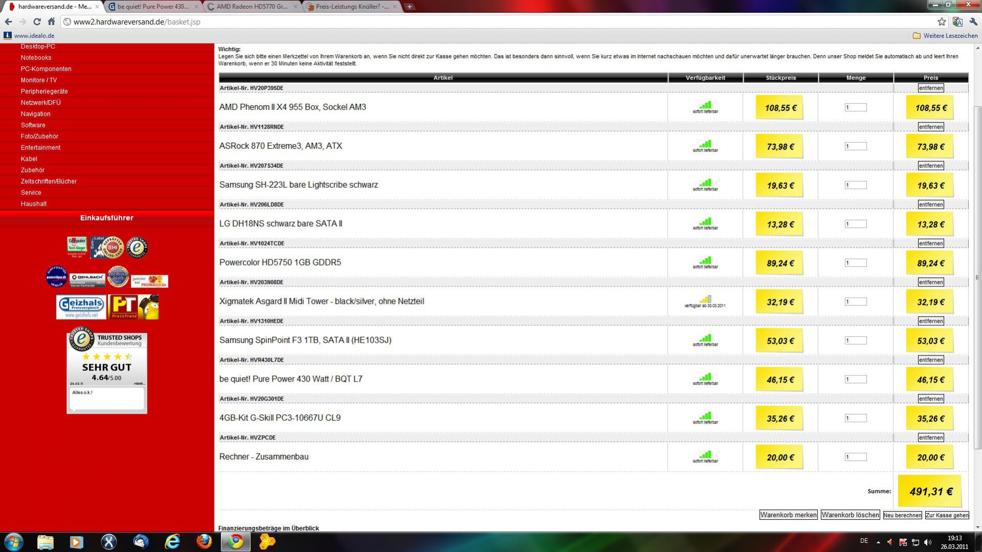Open 4GB-Kit G-Skill PC3-10667U product
Screen dimensions: 982x552
tap(280, 418)
